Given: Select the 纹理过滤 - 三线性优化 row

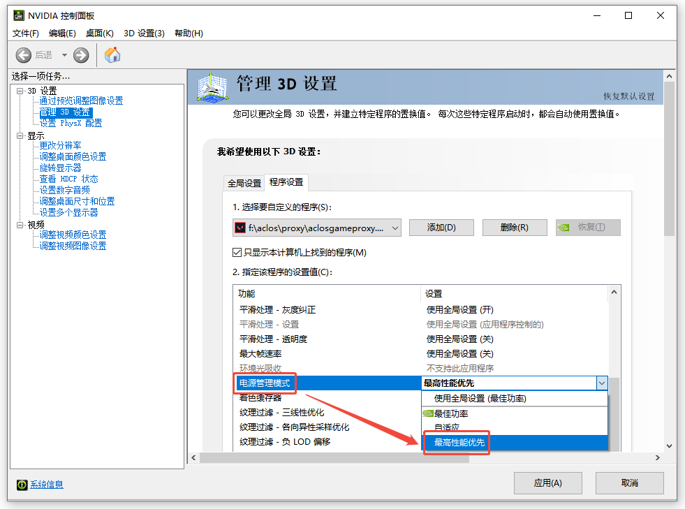Looking at the screenshot, I should 327,413.
